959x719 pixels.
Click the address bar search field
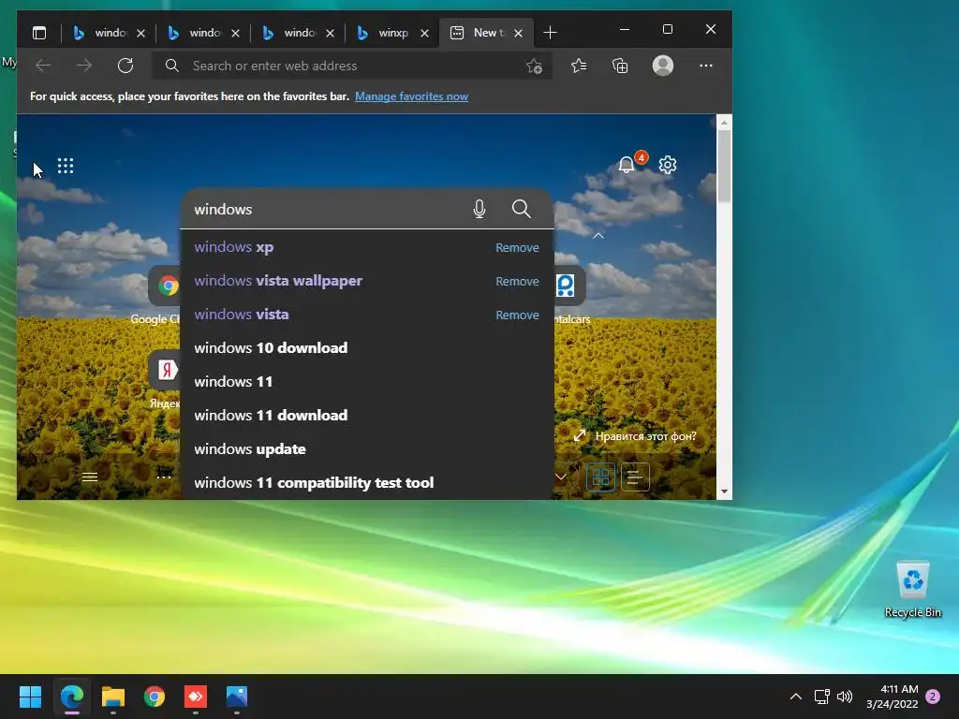tap(352, 66)
